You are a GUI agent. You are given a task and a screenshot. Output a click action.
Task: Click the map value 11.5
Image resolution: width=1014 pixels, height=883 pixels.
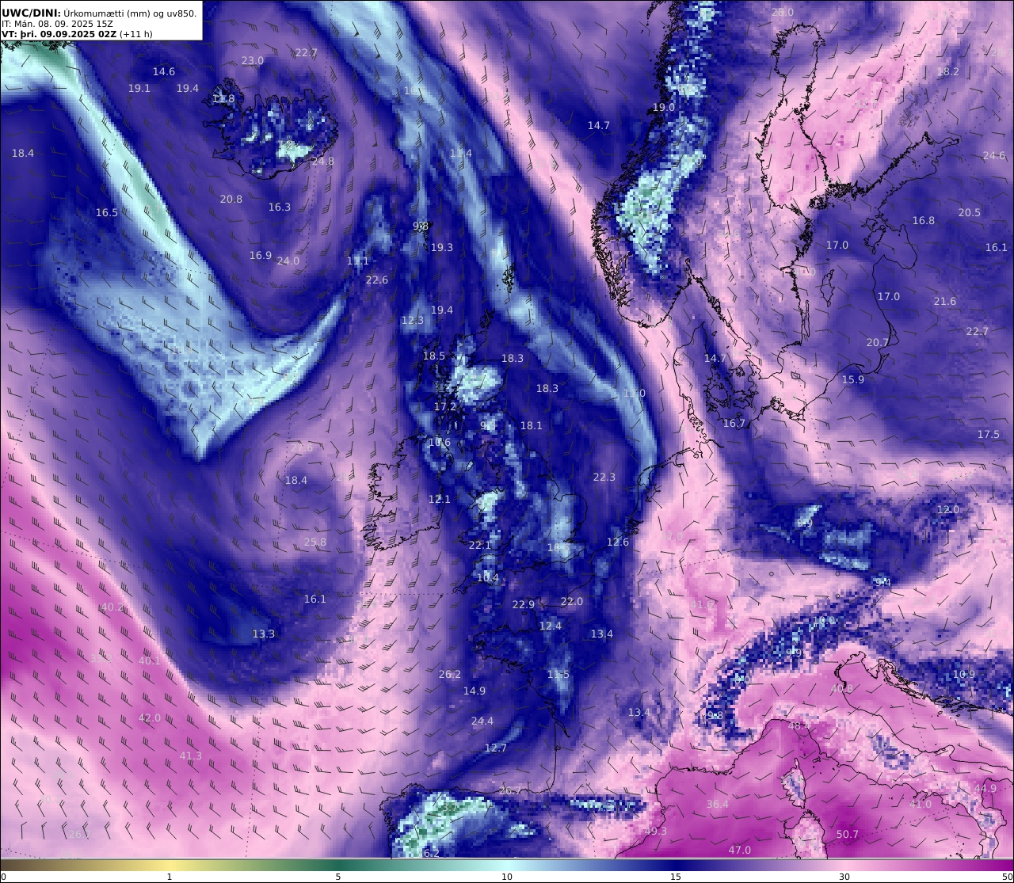558,675
